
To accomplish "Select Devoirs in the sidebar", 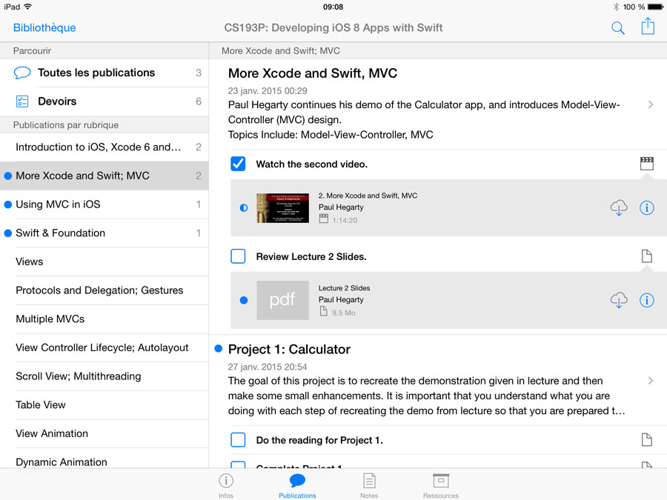I will 104,101.
